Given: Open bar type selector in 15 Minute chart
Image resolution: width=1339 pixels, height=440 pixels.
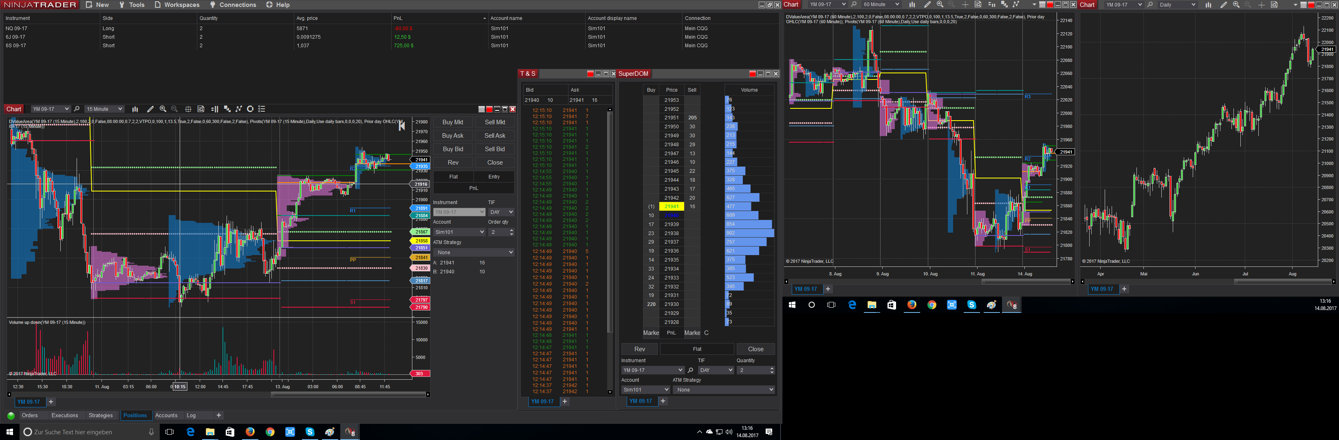Looking at the screenshot, I should point(135,109).
